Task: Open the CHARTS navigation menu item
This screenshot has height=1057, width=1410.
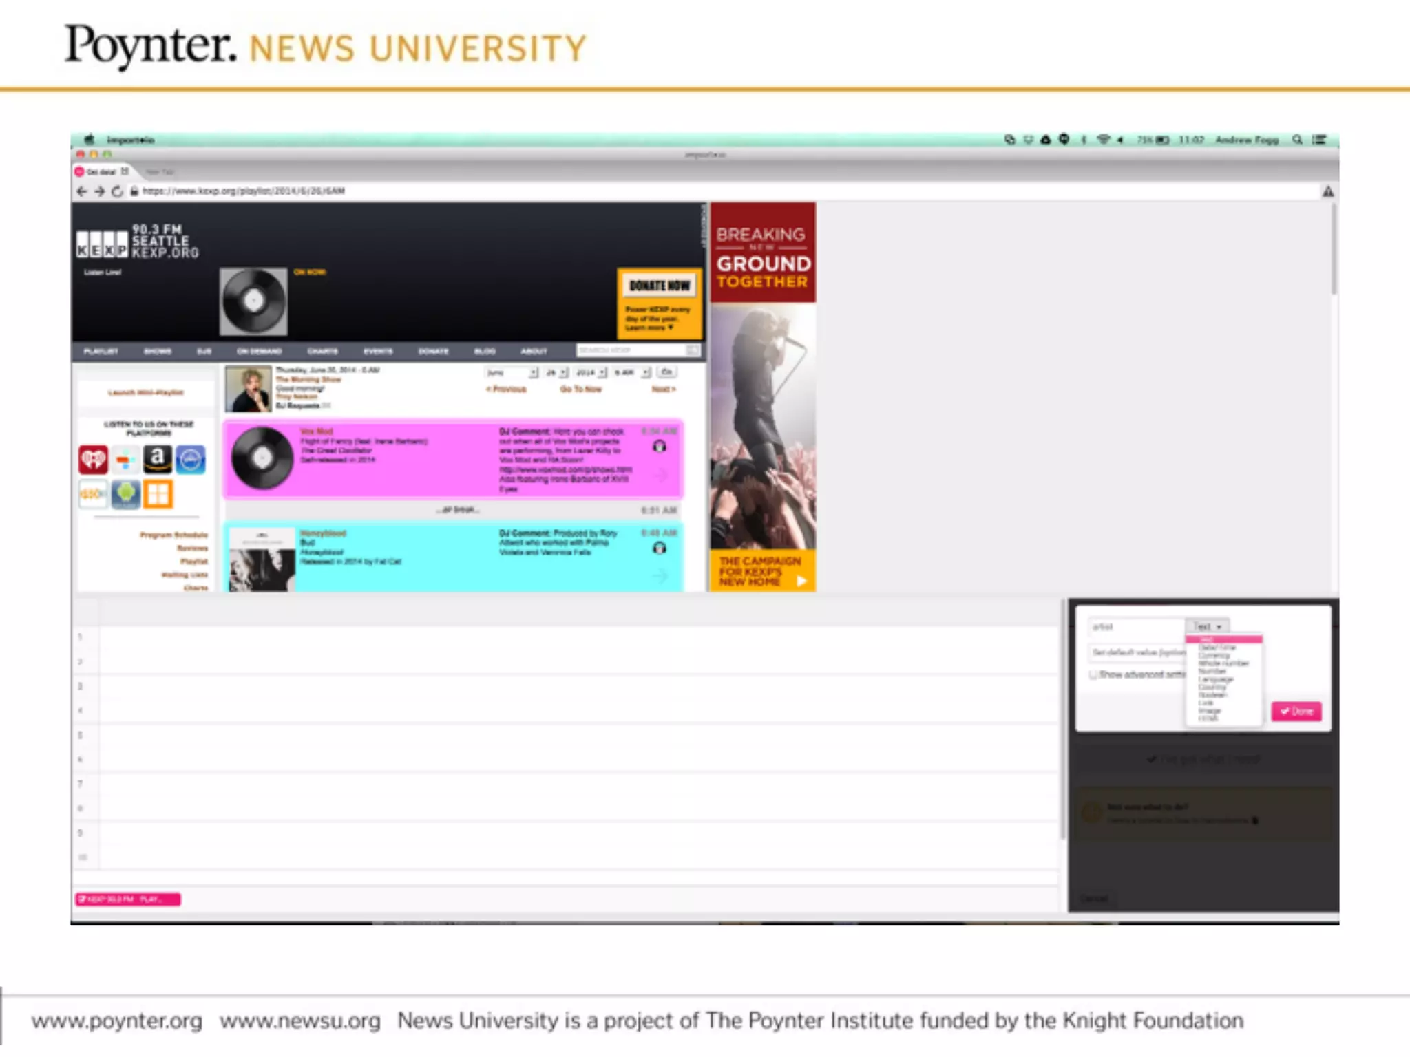Action: [x=322, y=351]
